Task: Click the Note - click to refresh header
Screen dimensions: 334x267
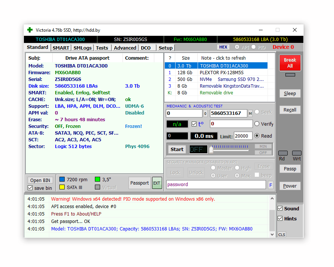Action: pyautogui.click(x=223, y=58)
